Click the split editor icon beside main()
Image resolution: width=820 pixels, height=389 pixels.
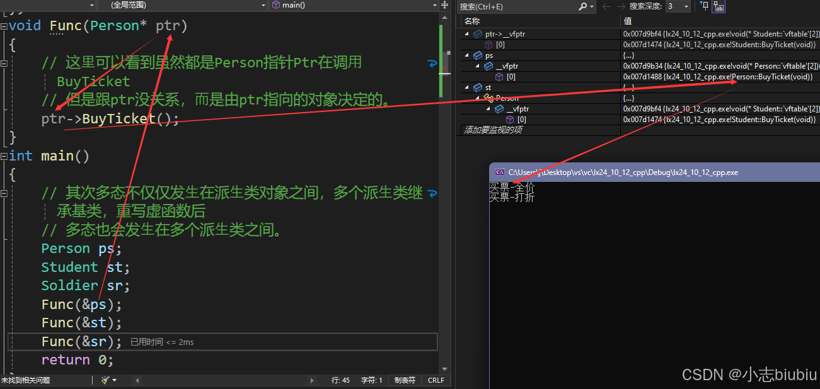click(x=446, y=5)
